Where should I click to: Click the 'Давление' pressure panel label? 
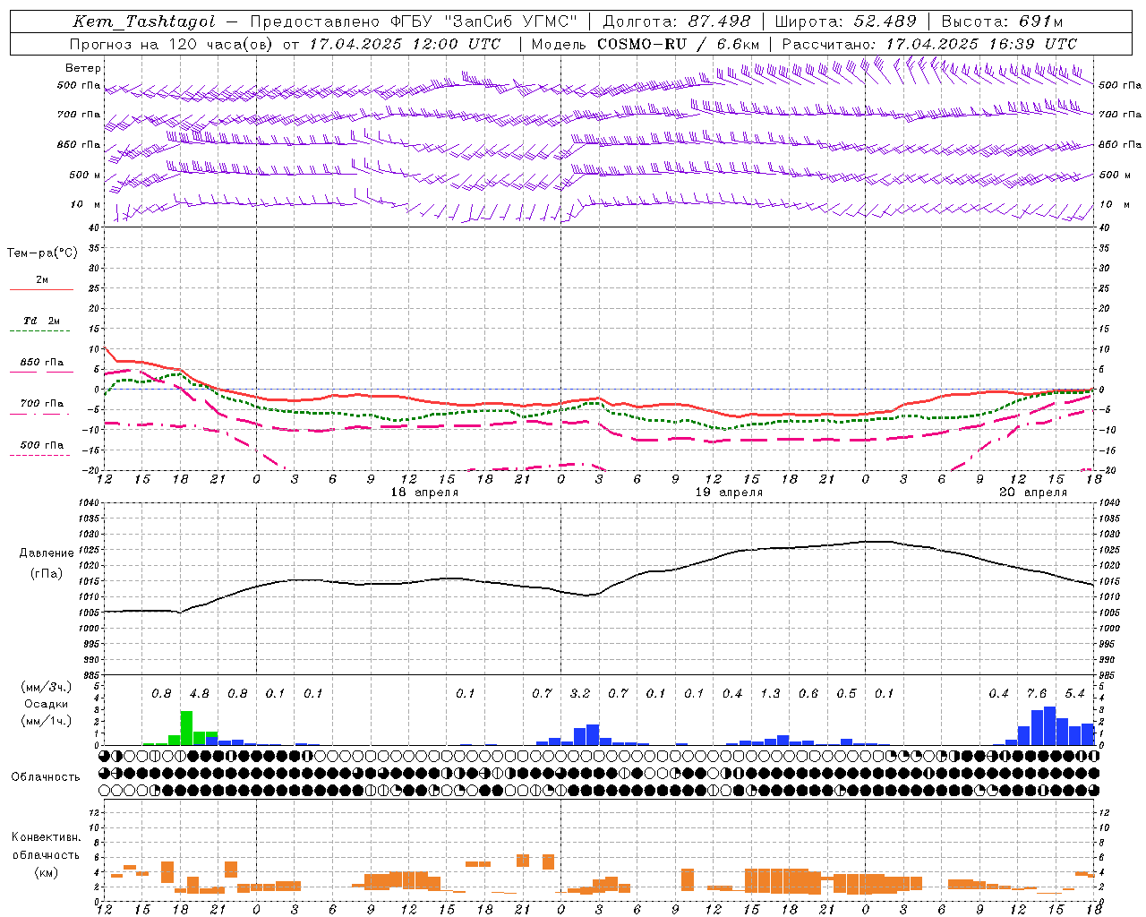pos(47,553)
